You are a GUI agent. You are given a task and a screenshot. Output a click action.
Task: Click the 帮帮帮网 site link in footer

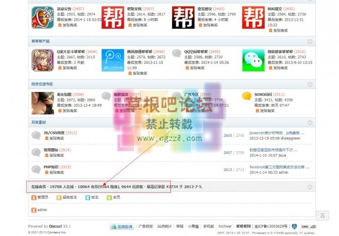[x=243, y=227]
